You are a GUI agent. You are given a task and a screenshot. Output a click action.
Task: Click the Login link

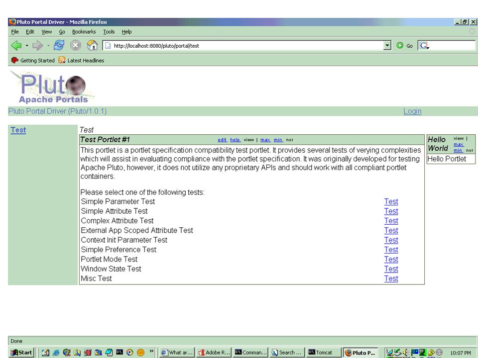[412, 111]
